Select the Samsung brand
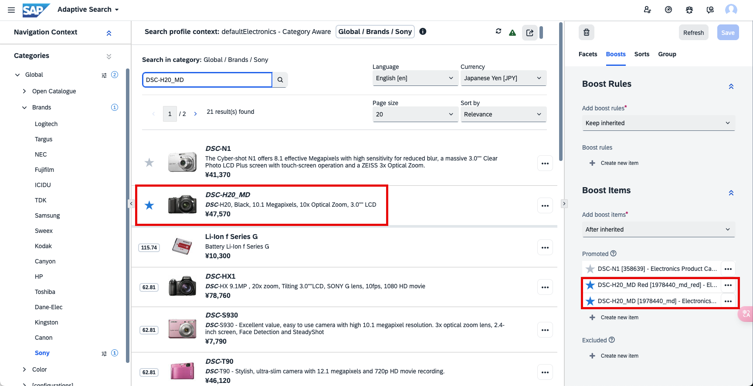753x386 pixels. point(47,215)
